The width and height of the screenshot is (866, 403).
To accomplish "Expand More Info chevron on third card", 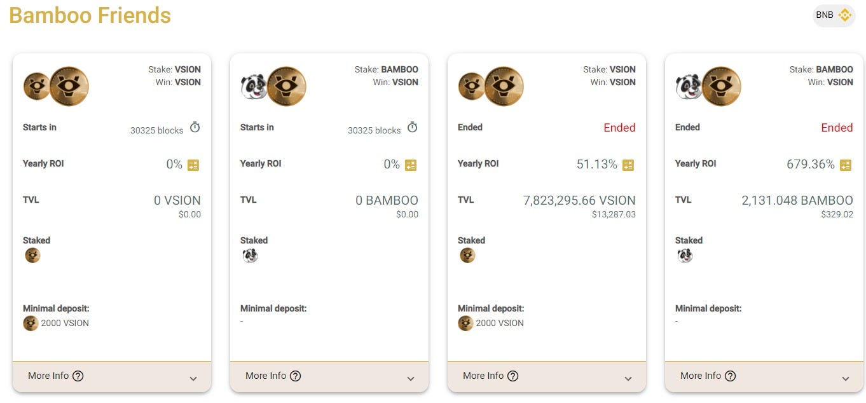I will (628, 379).
